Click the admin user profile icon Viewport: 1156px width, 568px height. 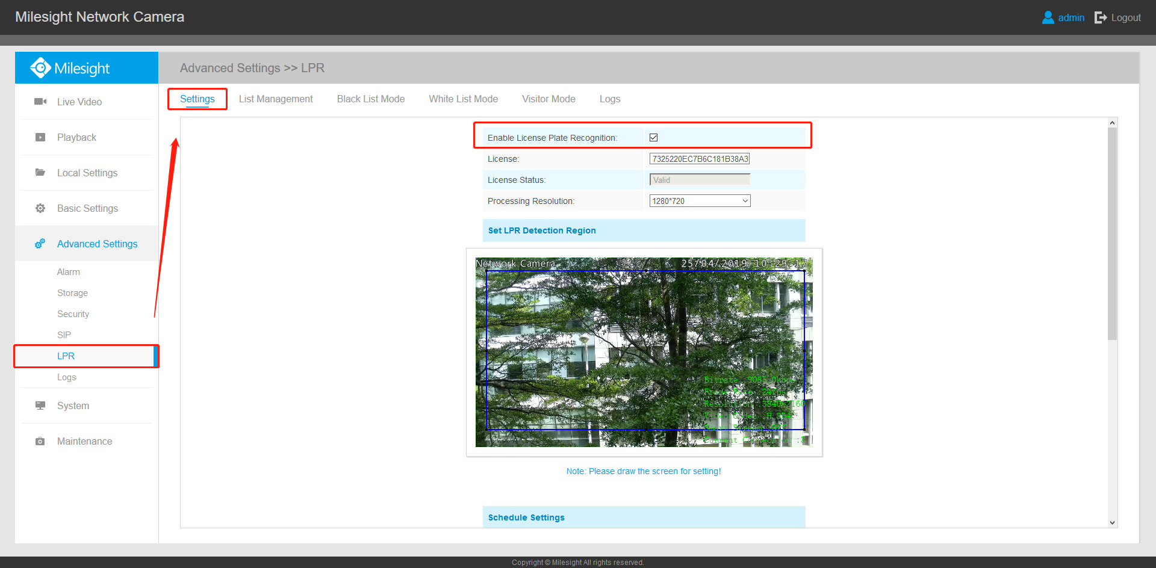pos(1048,17)
